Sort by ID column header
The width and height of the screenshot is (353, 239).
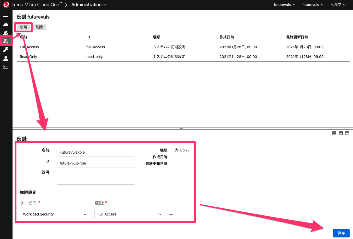(88, 37)
